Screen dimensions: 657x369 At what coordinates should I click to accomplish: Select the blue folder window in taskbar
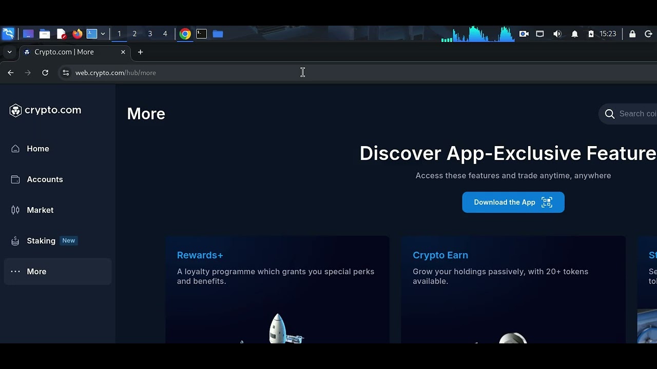pos(218,34)
